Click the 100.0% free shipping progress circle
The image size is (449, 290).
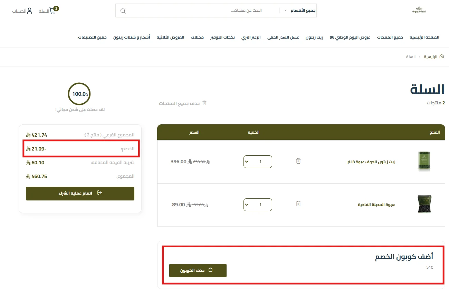pos(79,94)
